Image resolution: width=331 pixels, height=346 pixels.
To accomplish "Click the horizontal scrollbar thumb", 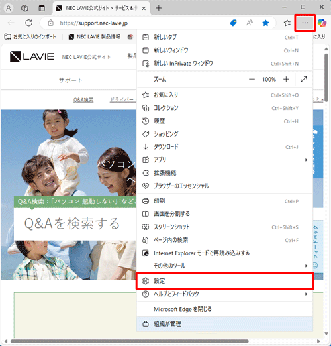I will (130, 341).
